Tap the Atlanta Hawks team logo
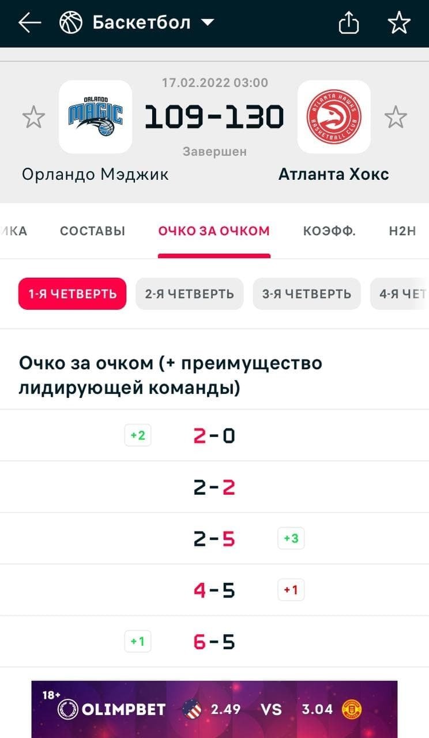Image resolution: width=429 pixels, height=738 pixels. (x=334, y=116)
